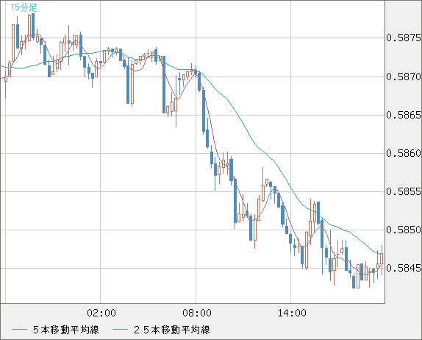This screenshot has width=422, height=340.
Task: Click the 02:00 time axis label
Action: (x=101, y=313)
